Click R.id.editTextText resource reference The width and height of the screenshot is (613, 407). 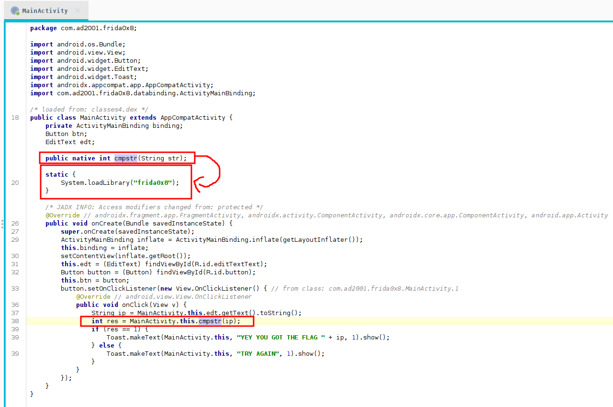(x=234, y=264)
